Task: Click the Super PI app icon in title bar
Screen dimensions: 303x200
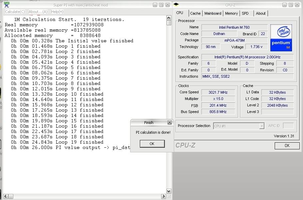Action: click(7, 5)
